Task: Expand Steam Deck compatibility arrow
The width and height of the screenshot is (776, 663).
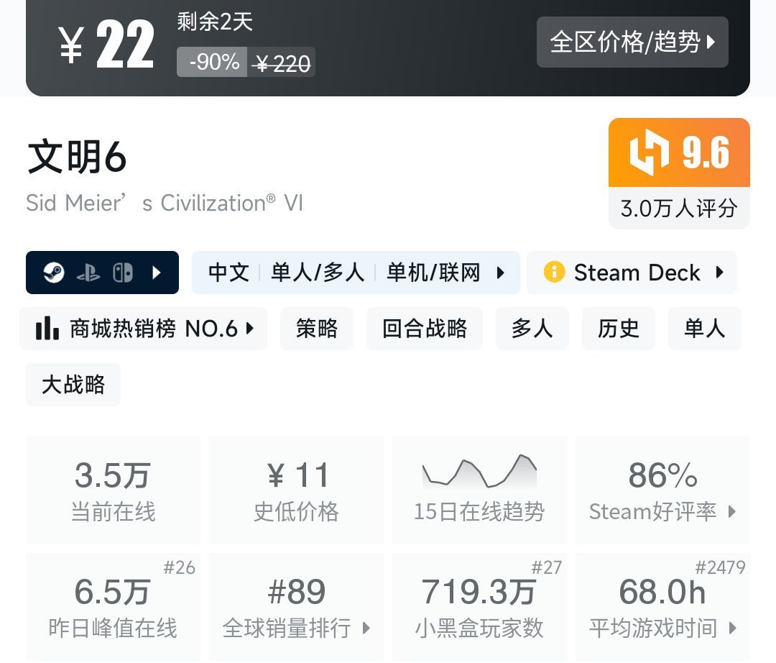Action: [719, 273]
